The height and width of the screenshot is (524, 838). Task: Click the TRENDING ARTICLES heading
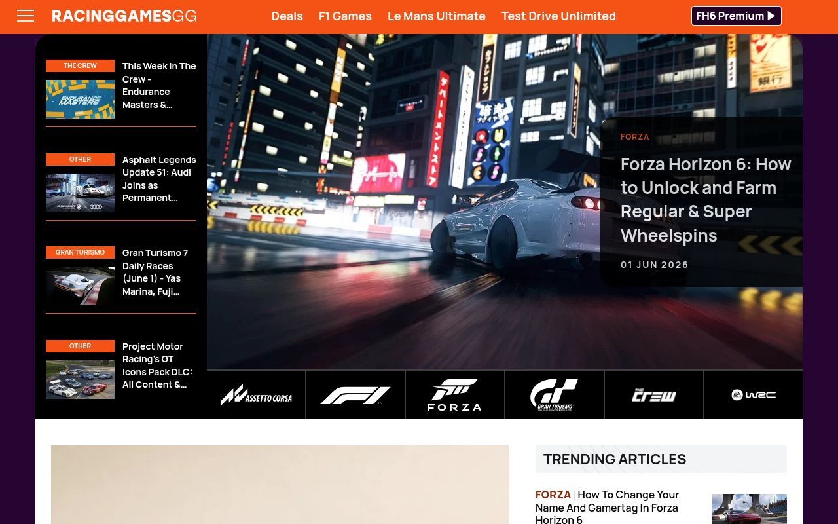(615, 459)
